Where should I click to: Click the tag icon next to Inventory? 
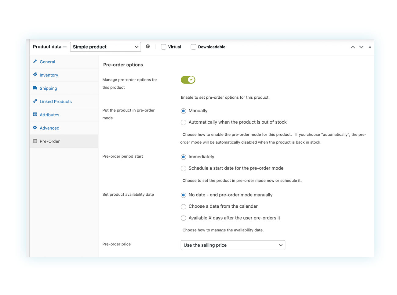[x=35, y=75]
